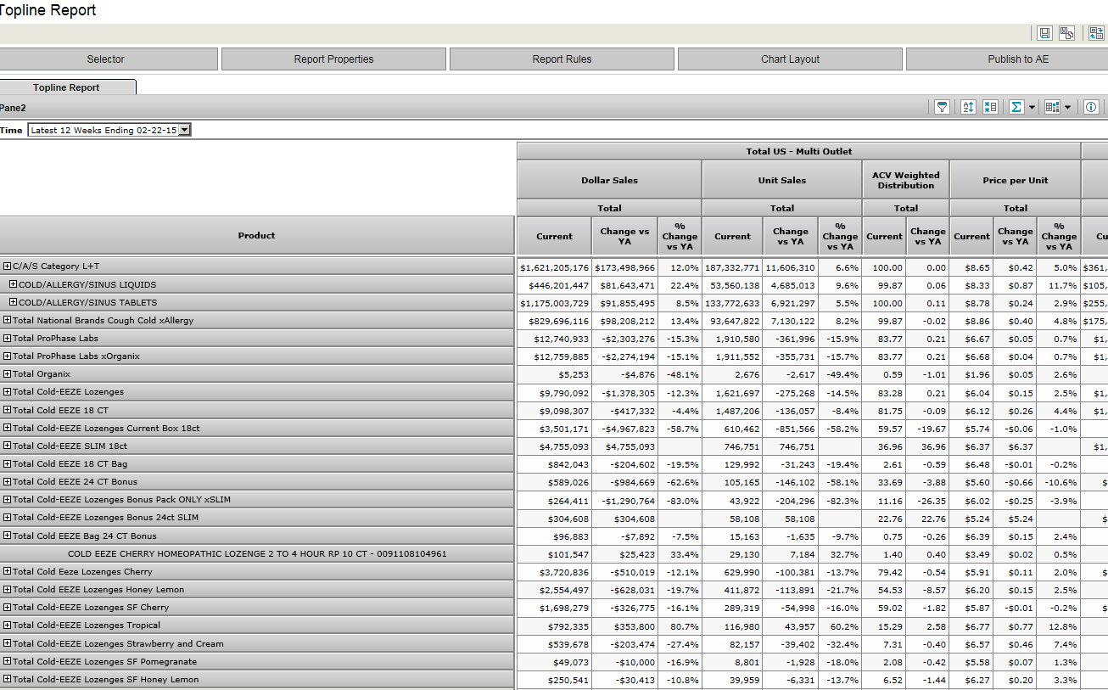Expand COLD/ALLERGY/SINUS LIQUIDS row
1108x690 pixels.
[14, 284]
